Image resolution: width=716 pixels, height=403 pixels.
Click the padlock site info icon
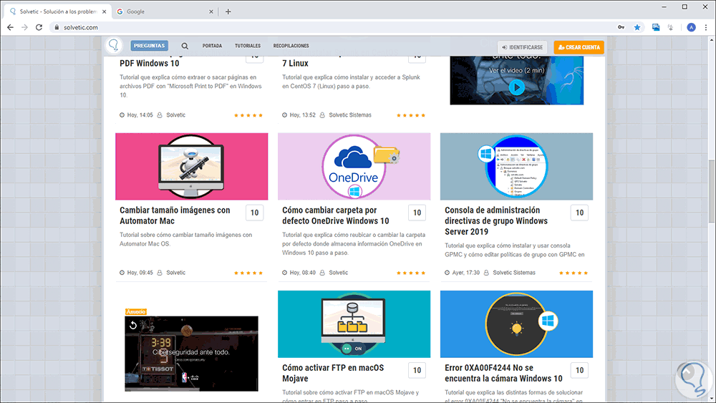(57, 27)
